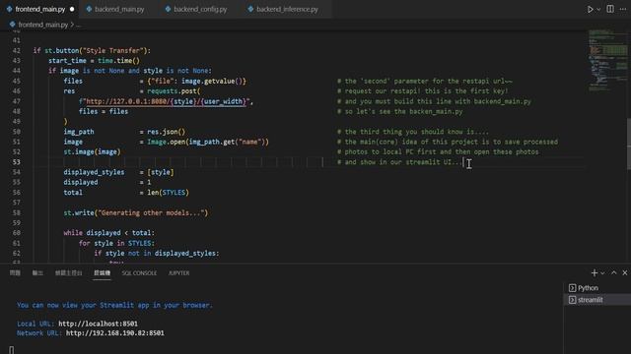The width and height of the screenshot is (631, 354).
Task: Open the new terminal launch profile dropdown
Action: [x=602, y=273]
